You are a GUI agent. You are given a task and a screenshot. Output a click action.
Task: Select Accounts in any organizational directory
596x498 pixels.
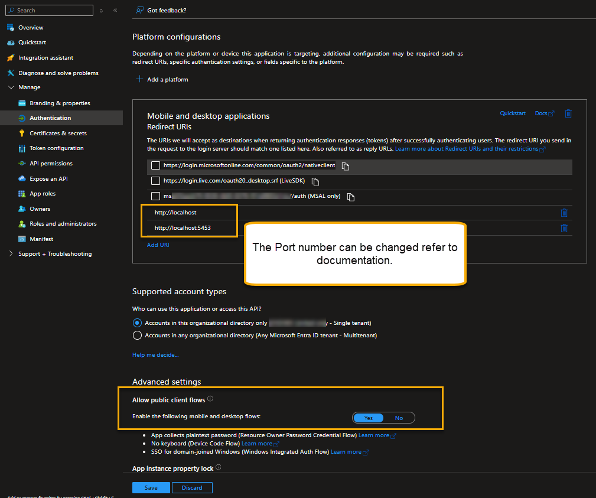136,334
